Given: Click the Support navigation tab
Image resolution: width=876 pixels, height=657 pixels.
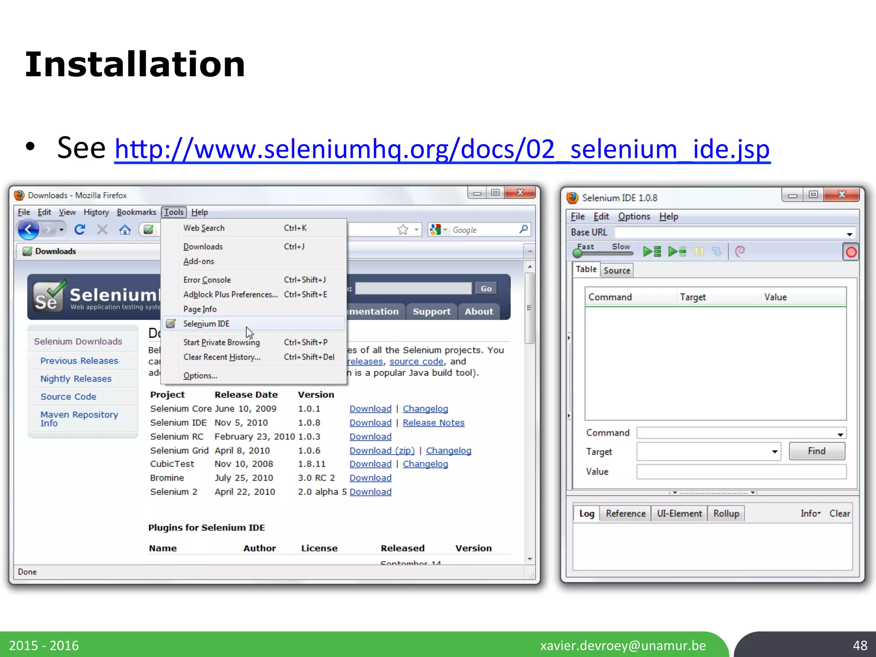Looking at the screenshot, I should click(432, 311).
